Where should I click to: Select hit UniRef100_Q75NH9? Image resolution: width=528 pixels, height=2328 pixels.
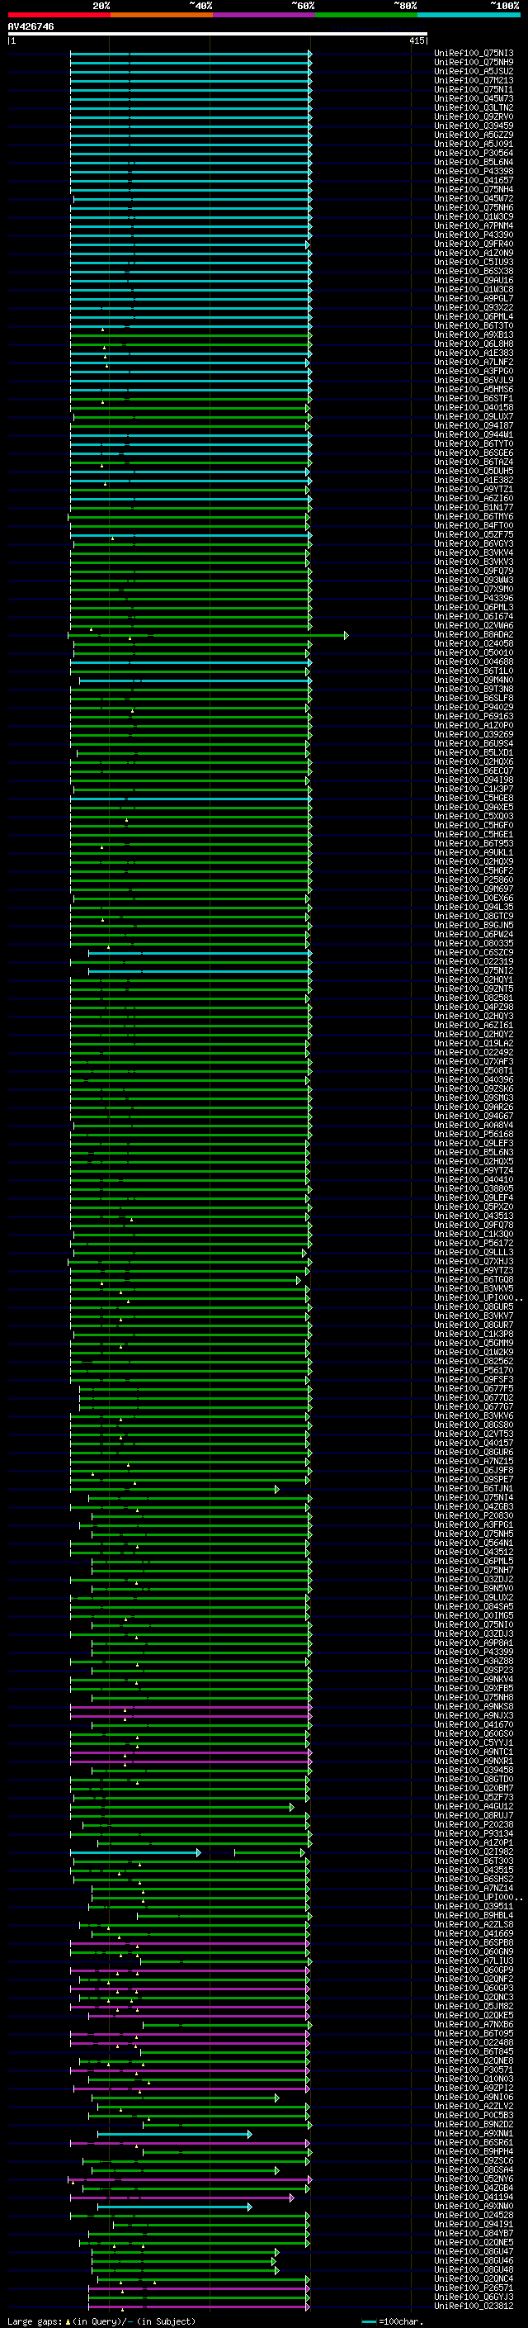pyautogui.click(x=474, y=63)
